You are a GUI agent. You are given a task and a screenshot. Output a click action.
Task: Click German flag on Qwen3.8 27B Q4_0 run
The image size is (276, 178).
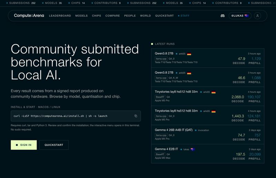tap(189, 54)
